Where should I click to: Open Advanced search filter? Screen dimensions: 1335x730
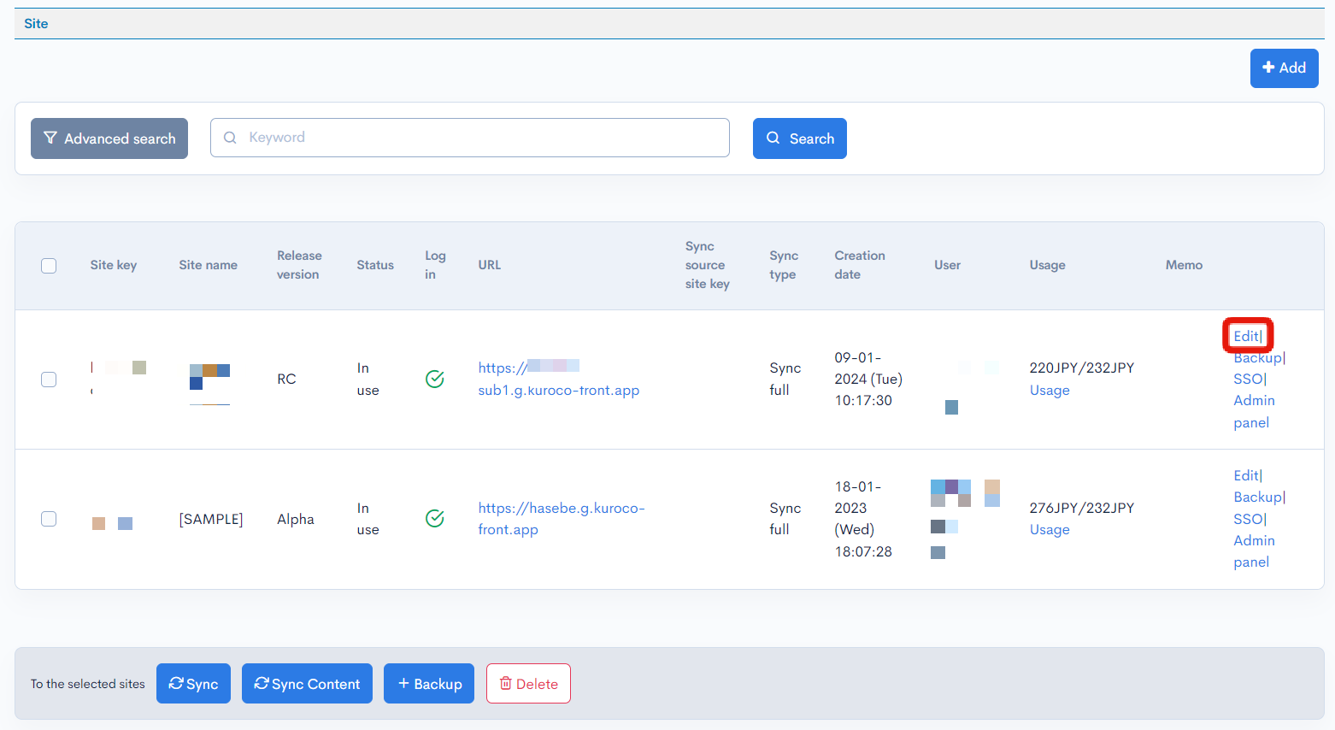pos(109,138)
